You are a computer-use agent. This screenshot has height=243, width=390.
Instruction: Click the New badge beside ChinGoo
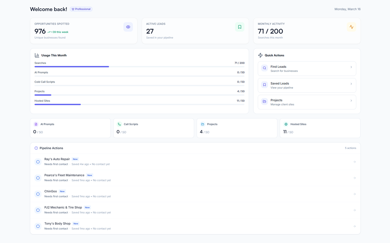[62, 192]
